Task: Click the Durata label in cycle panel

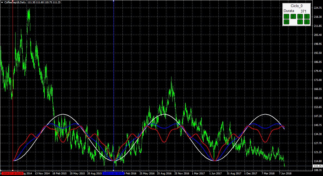Action: tap(289, 11)
